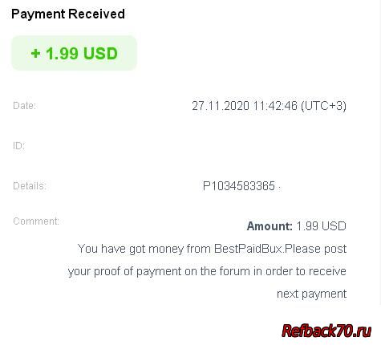The height and width of the screenshot is (345, 381).
Task: Click the BestPaidBux name in comment
Action: 248,249
